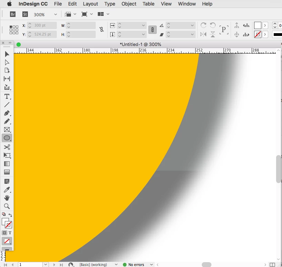This screenshot has width=282, height=267.
Task: Toggle formatting affects container button
Action: click(4, 233)
